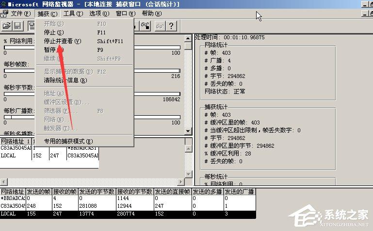Screen dimensions: 373x231
Task: Click graph pane scroll-up arrow
Action: pos(188,38)
